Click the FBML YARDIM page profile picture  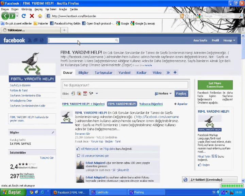point(32,67)
